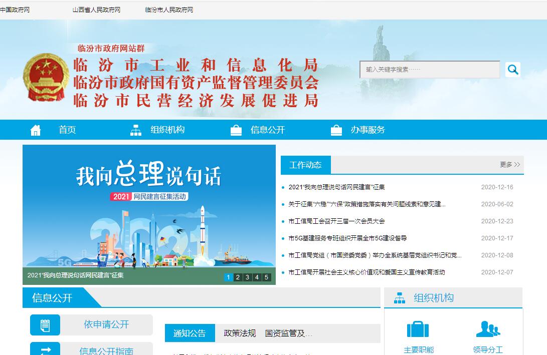The width and height of the screenshot is (547, 355).
Task: Click the notepad icon beside 依申请公开
Action: [x=45, y=325]
